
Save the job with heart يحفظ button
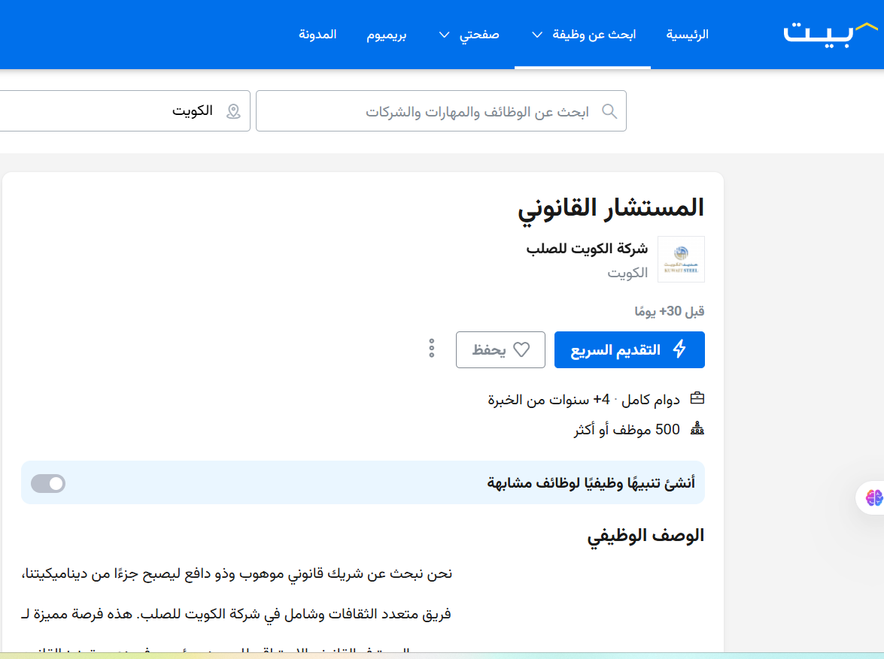(500, 350)
